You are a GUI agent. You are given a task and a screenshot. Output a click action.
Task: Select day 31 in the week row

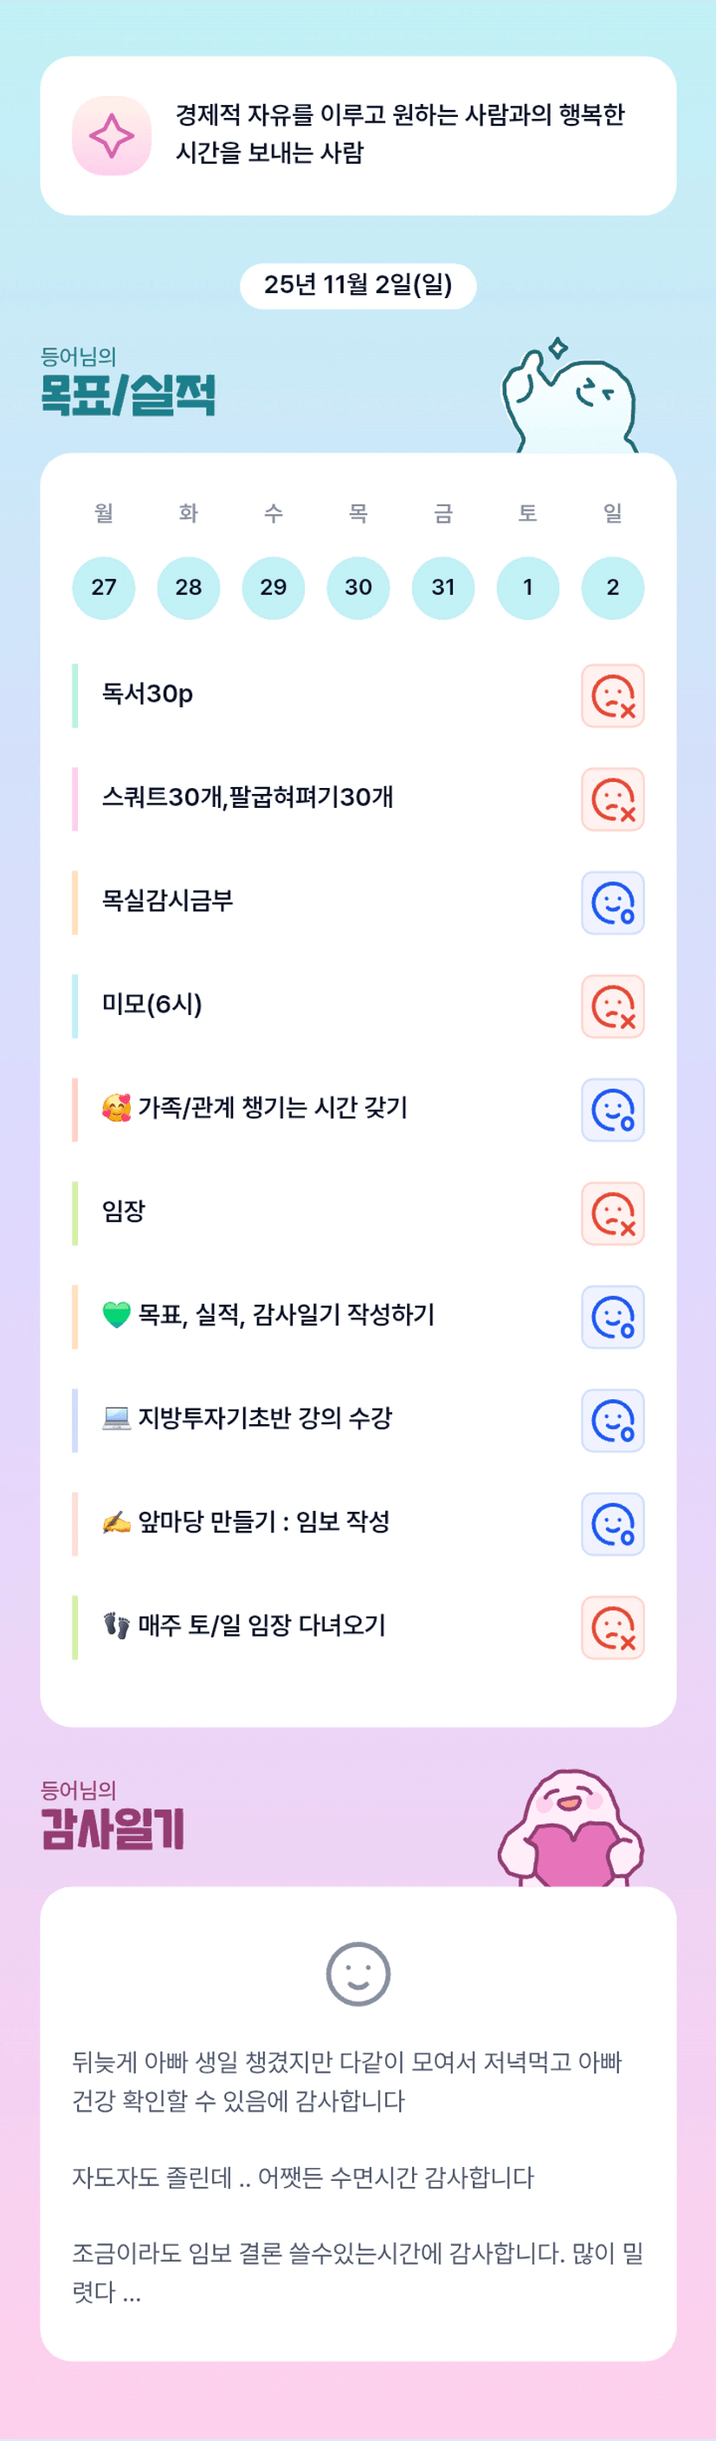[442, 588]
